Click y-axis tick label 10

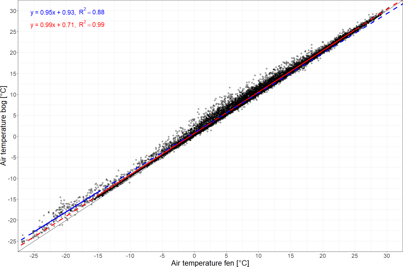pos(13,95)
